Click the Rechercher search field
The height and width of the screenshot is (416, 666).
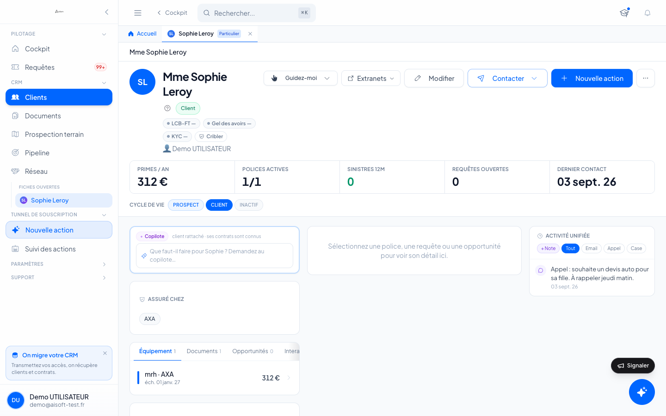tap(257, 13)
